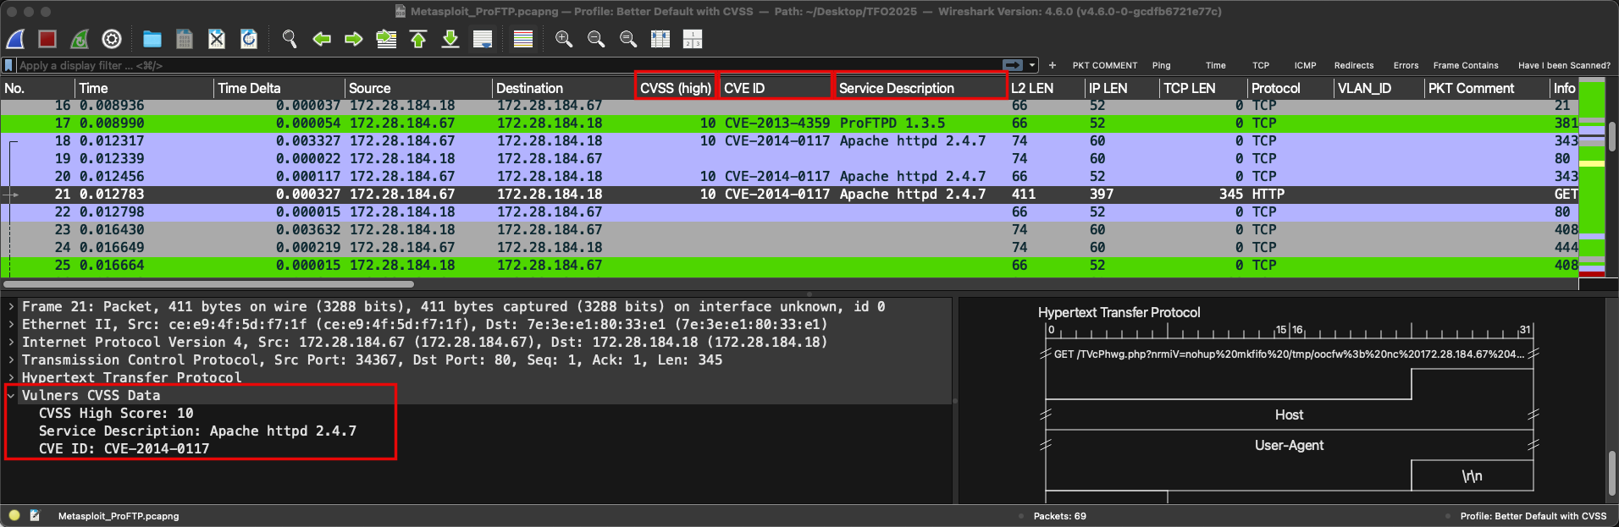Stop the running capture with the red square
This screenshot has width=1619, height=527.
coord(47,39)
